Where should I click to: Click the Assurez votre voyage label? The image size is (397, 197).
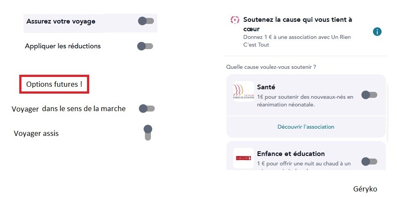pos(61,21)
